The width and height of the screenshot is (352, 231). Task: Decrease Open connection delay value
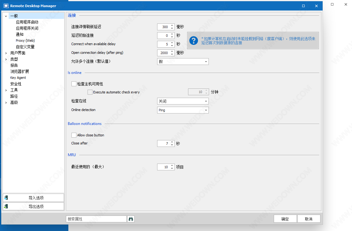(172, 54)
